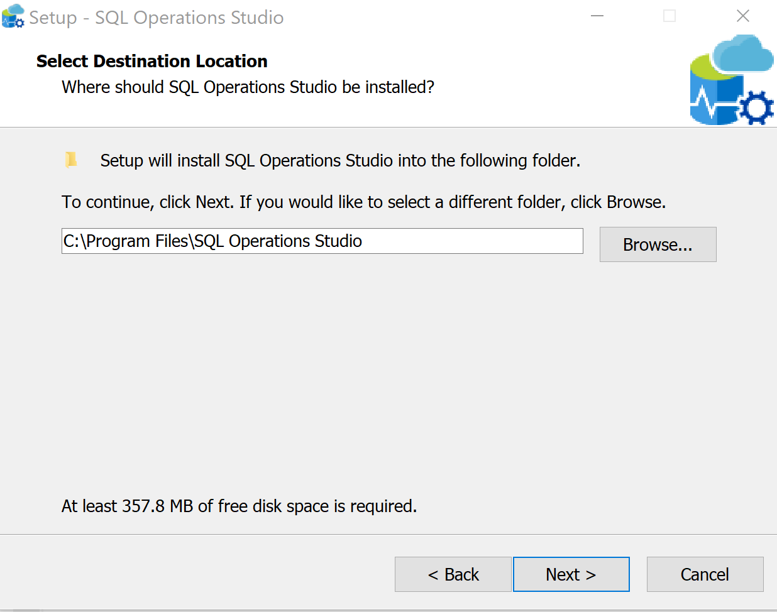Click the installer icon in the title bar
The image size is (777, 612).
(x=13, y=16)
